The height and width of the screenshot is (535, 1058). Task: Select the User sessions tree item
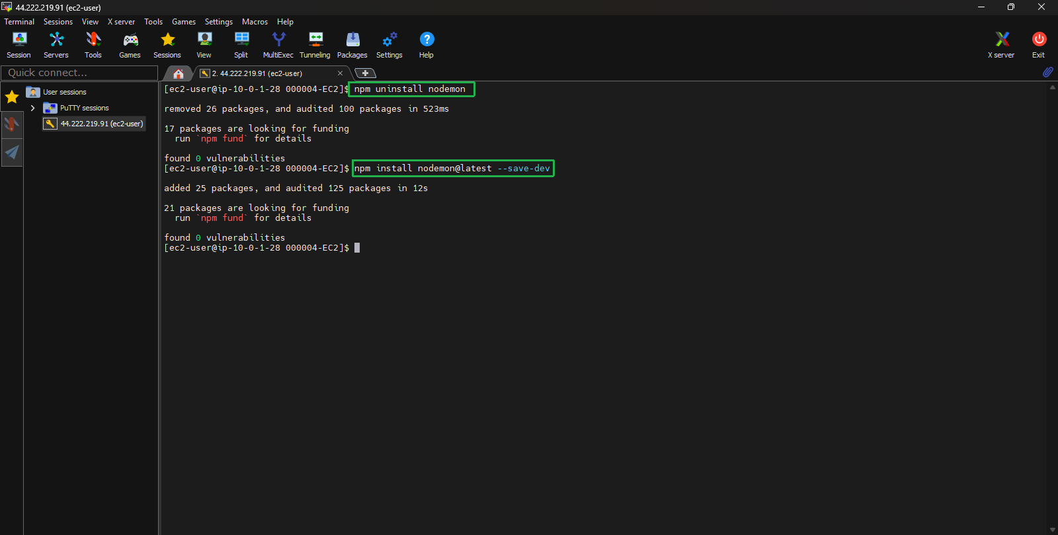tap(65, 92)
